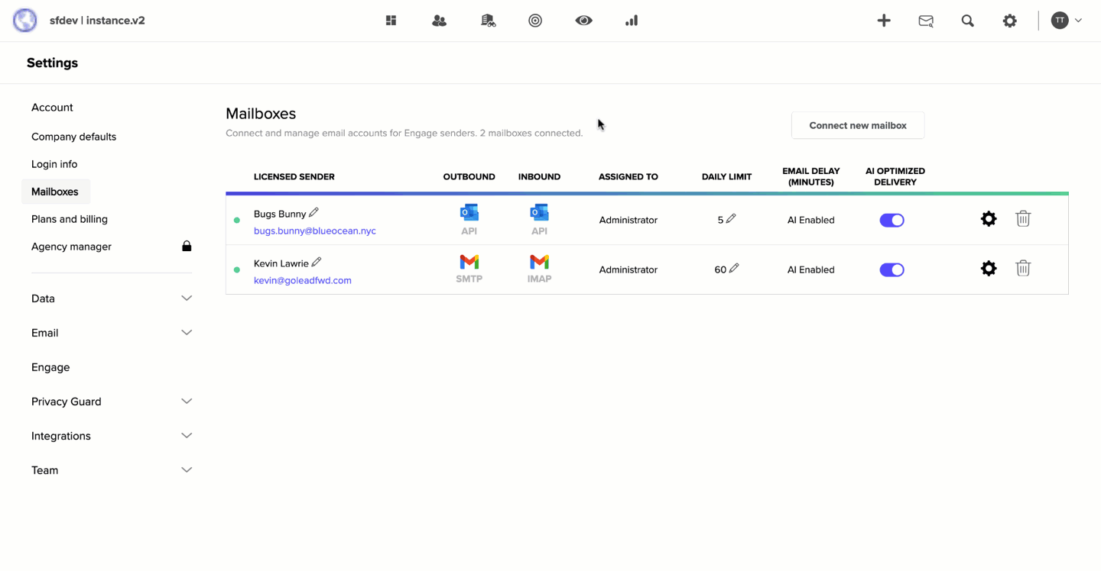Edit Bugs Bunny sender name pencil
Screen dimensions: 1101x571
(314, 212)
